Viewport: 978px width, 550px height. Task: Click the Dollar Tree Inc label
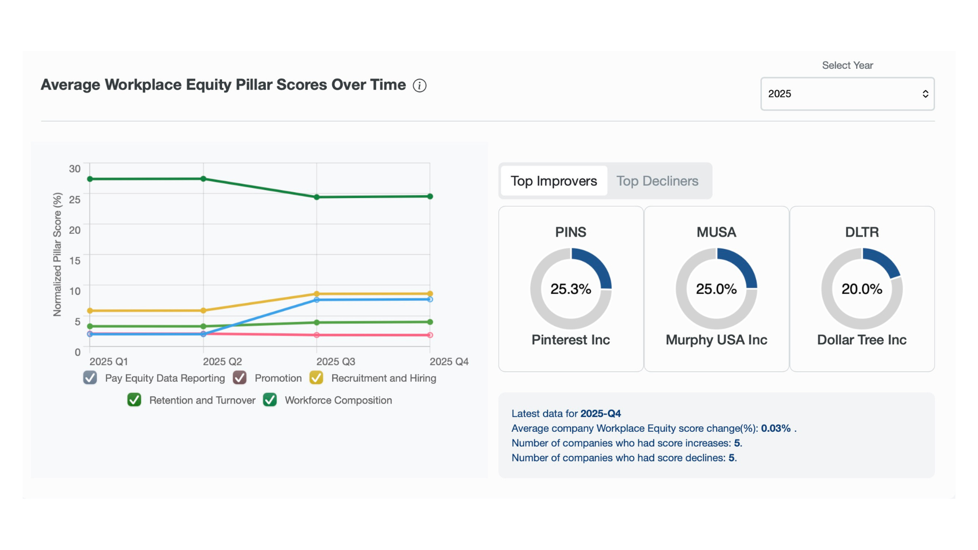pyautogui.click(x=861, y=340)
